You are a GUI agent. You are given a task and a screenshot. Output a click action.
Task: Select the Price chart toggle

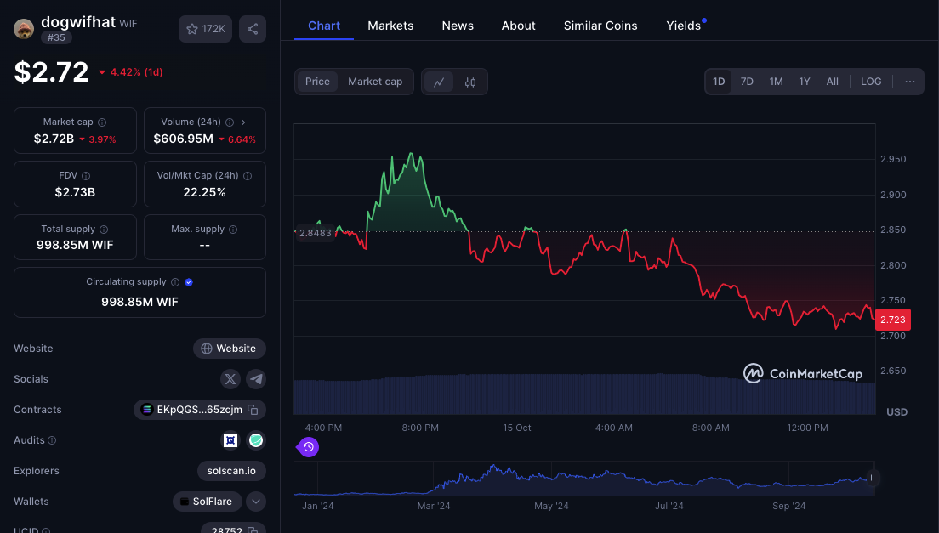(317, 82)
